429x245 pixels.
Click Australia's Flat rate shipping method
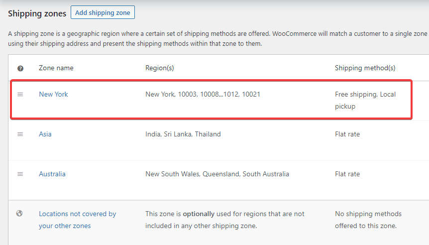pos(347,174)
